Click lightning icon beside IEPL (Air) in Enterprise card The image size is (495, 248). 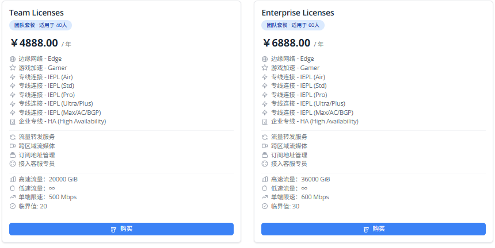click(x=265, y=77)
